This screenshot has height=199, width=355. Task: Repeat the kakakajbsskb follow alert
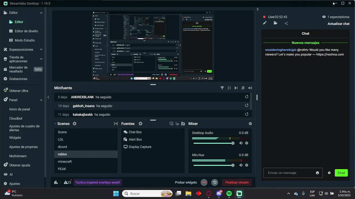(247, 114)
